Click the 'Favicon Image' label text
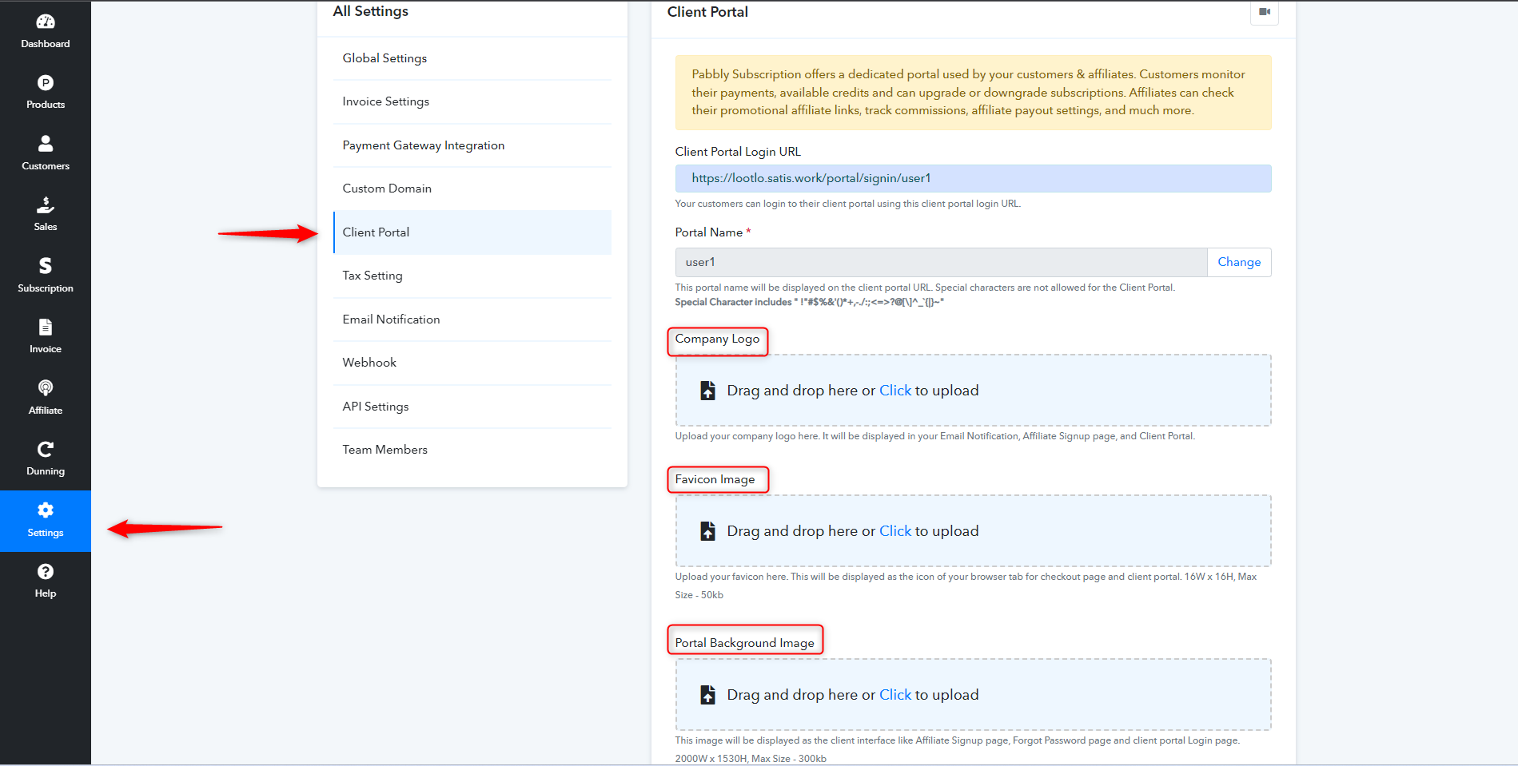 (x=715, y=479)
